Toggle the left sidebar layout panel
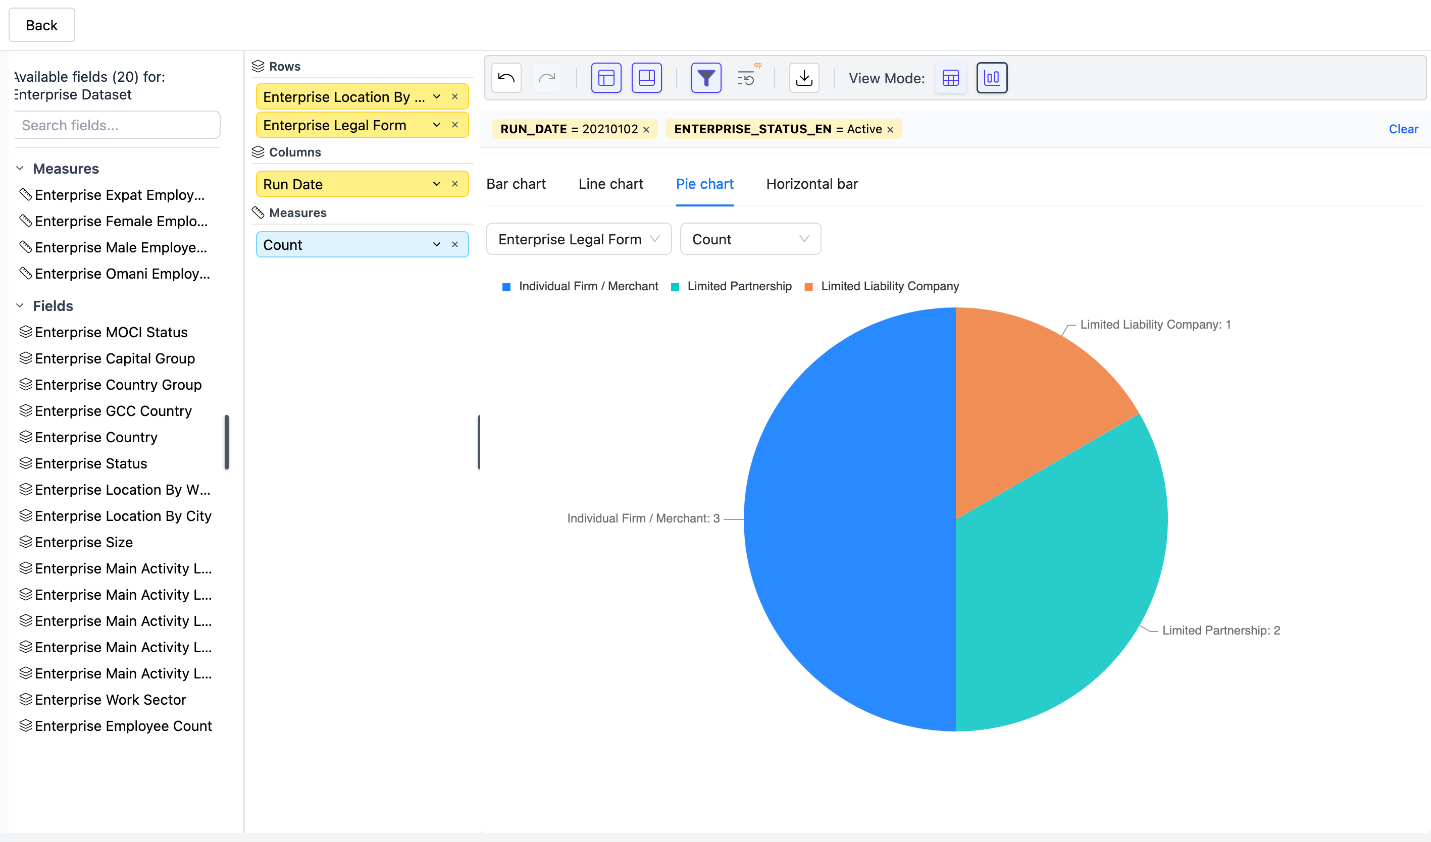 tap(606, 78)
